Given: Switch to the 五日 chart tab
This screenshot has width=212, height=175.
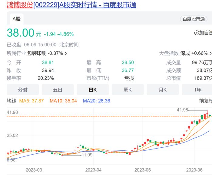Looking at the screenshot, I should 58,90.
